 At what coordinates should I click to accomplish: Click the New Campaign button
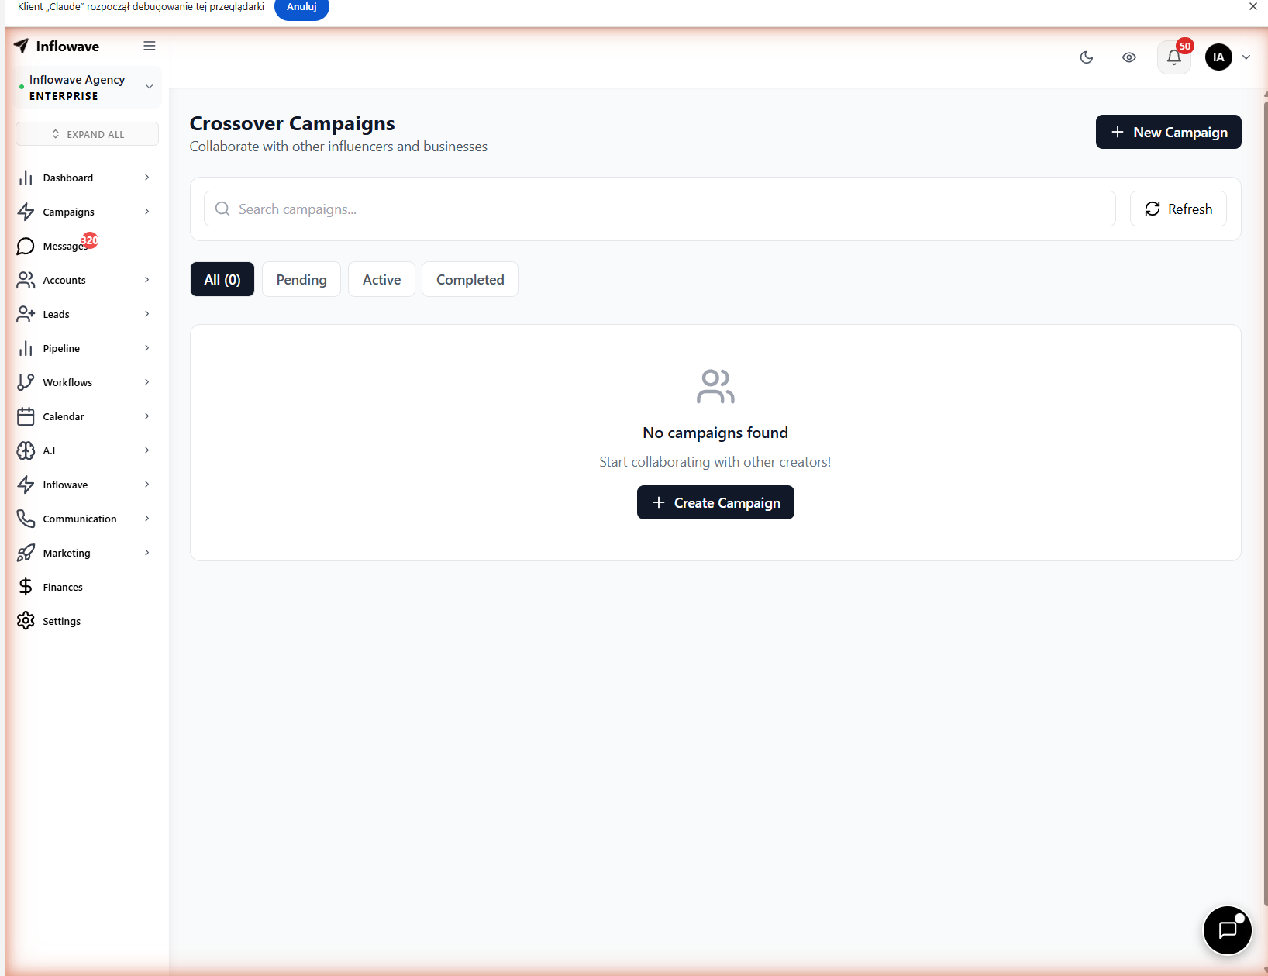(1168, 132)
